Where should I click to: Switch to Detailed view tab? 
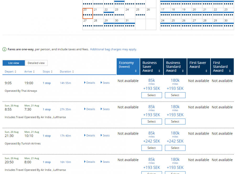(x=36, y=63)
